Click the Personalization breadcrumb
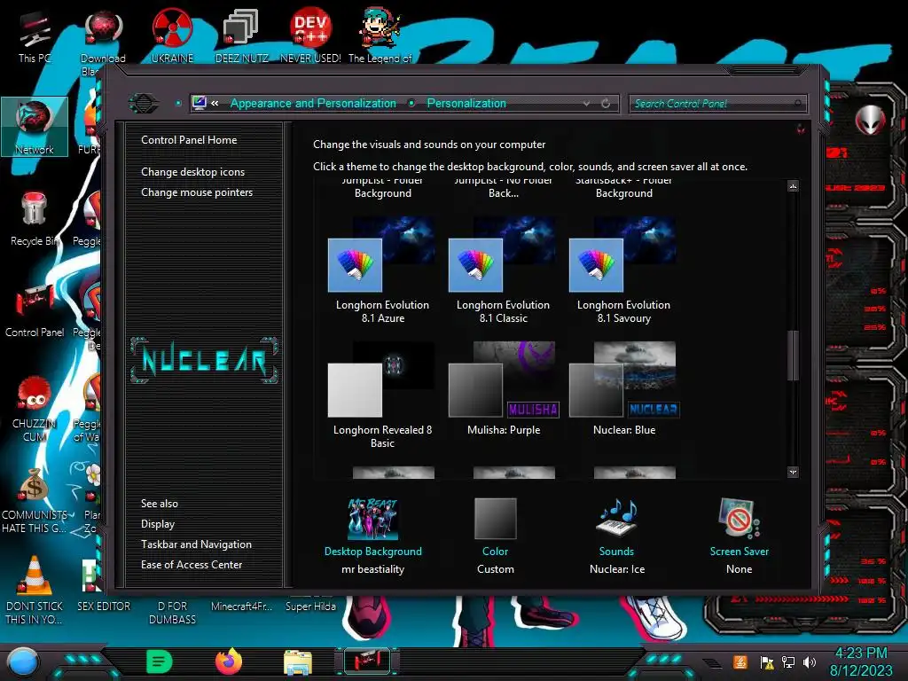 click(x=466, y=104)
